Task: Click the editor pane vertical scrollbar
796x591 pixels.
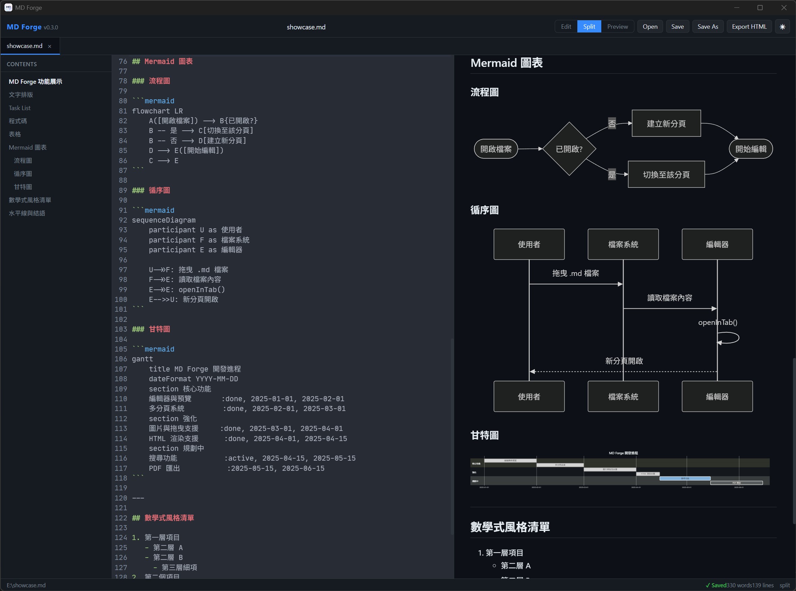Action: (452, 436)
